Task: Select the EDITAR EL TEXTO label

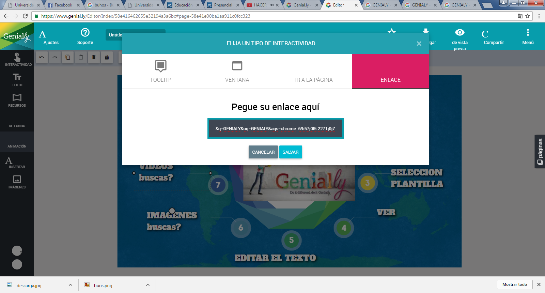Action: point(275,258)
